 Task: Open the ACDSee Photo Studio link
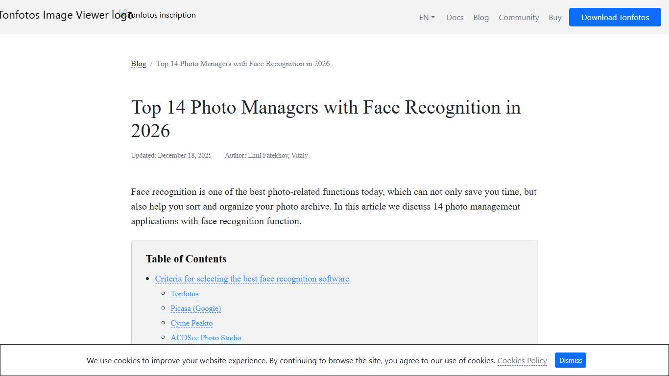point(206,338)
